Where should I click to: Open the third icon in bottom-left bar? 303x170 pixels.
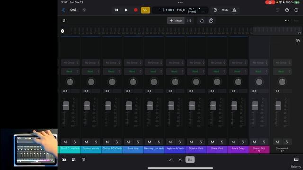pos(83,160)
